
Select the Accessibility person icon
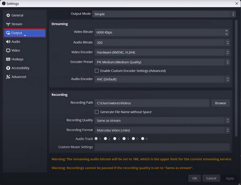(x=8, y=68)
